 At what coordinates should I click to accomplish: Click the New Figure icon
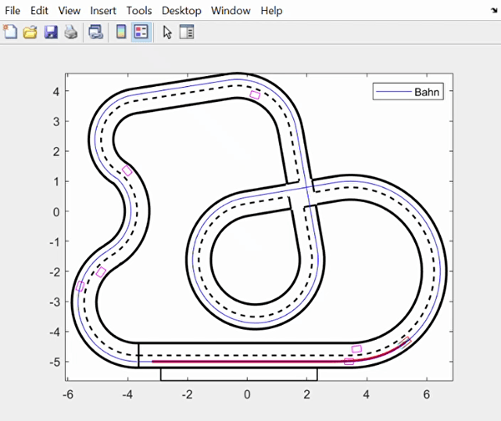[10, 33]
